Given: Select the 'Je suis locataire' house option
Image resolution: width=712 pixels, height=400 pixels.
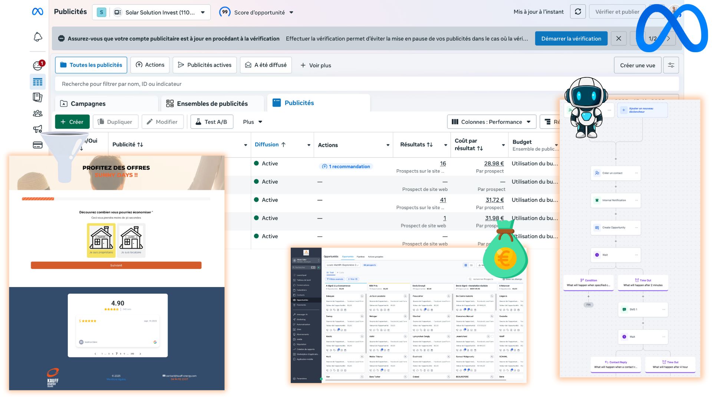Looking at the screenshot, I should 131,240.
